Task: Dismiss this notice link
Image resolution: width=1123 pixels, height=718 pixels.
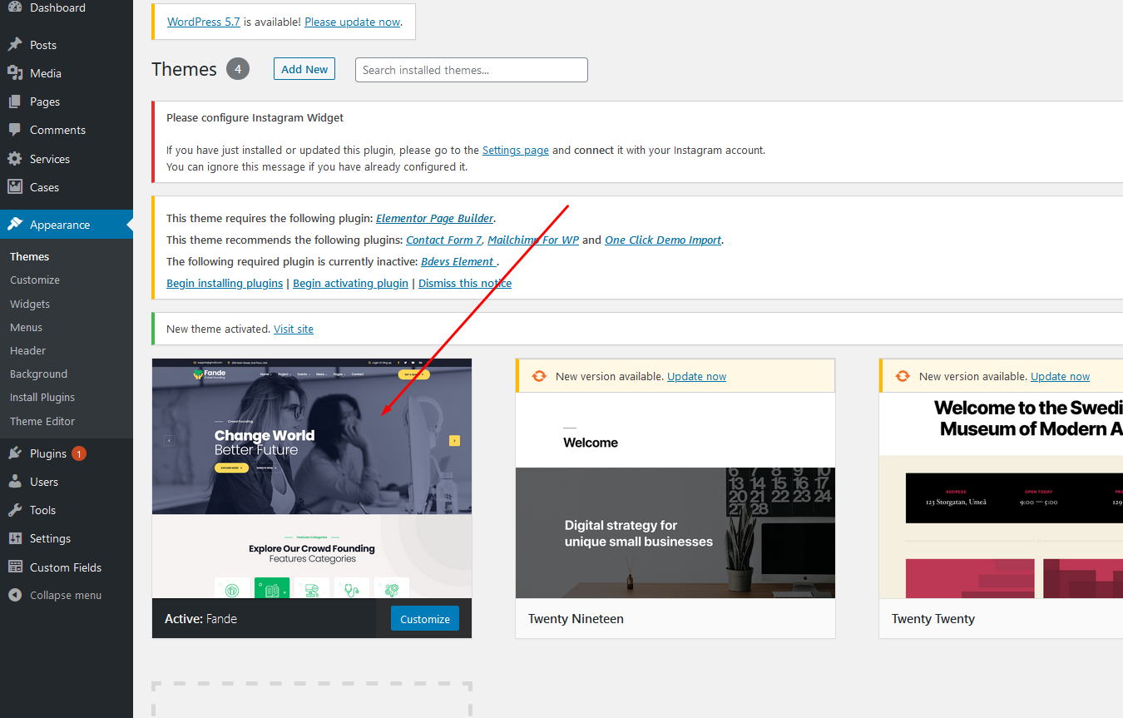Action: 465,283
